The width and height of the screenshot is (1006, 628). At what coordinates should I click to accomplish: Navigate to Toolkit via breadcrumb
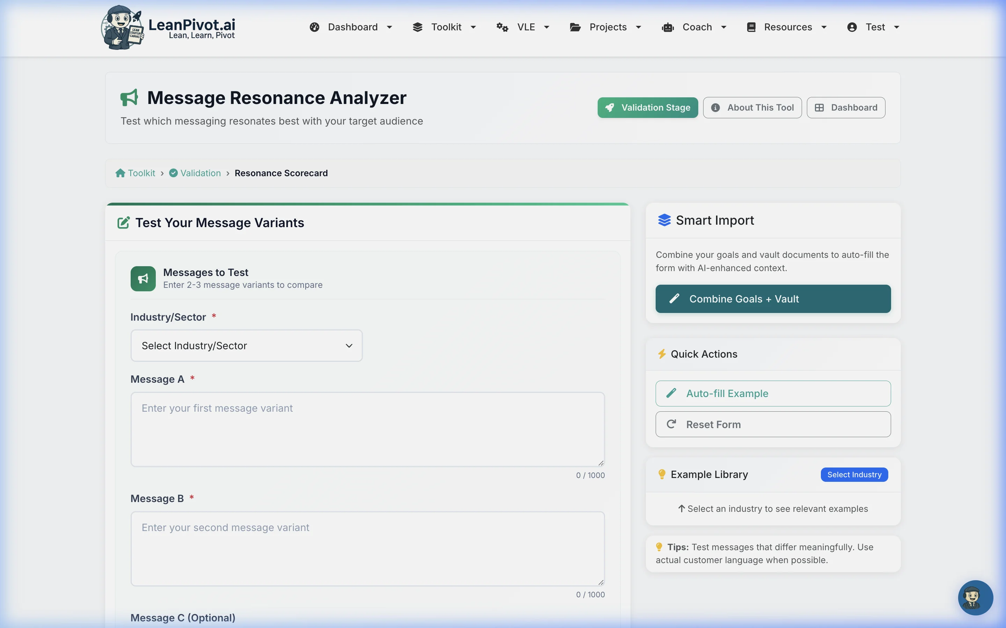tap(141, 173)
